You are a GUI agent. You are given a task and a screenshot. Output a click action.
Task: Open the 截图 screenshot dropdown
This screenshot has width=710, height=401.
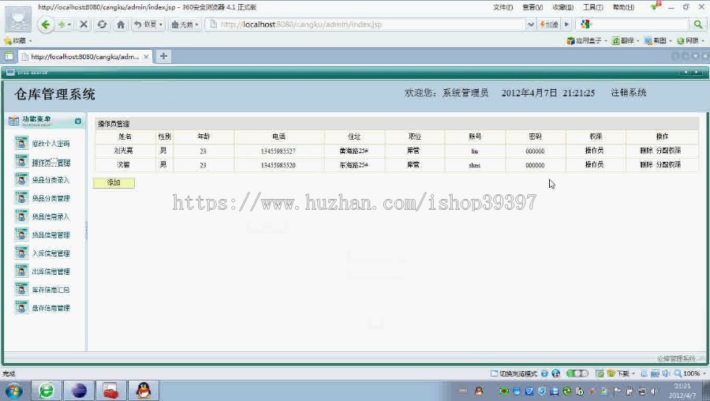point(658,41)
